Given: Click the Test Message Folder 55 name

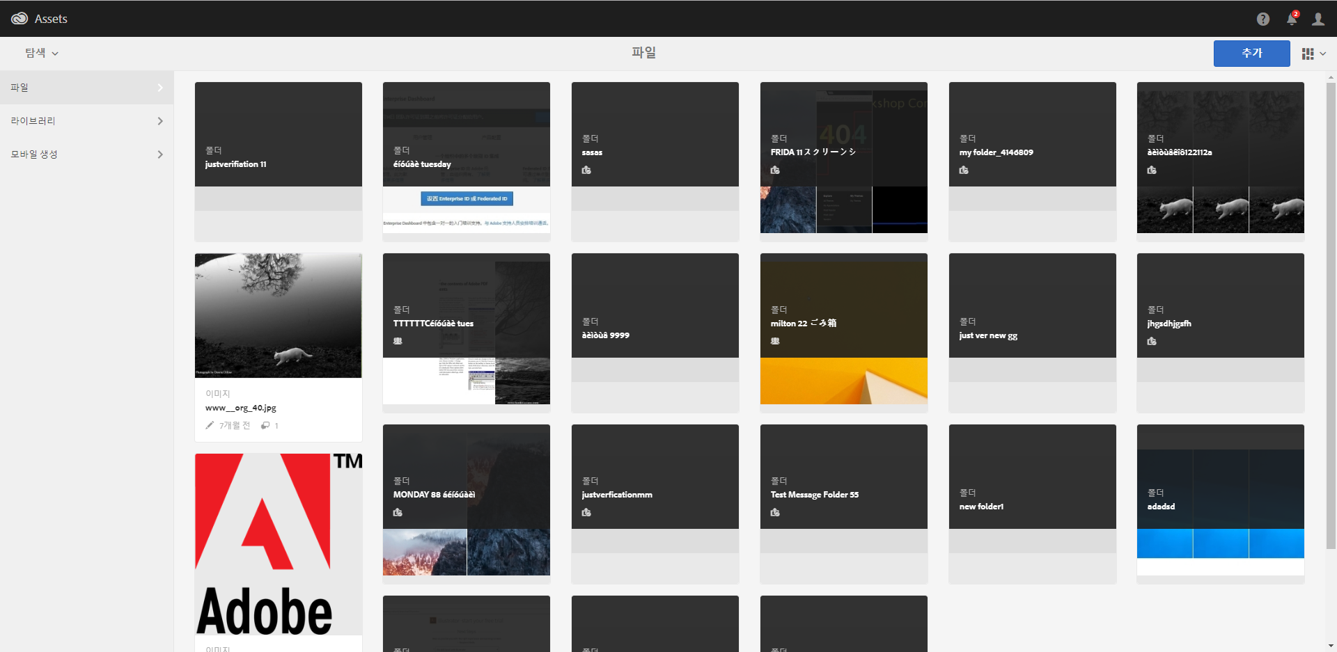Looking at the screenshot, I should tap(815, 495).
